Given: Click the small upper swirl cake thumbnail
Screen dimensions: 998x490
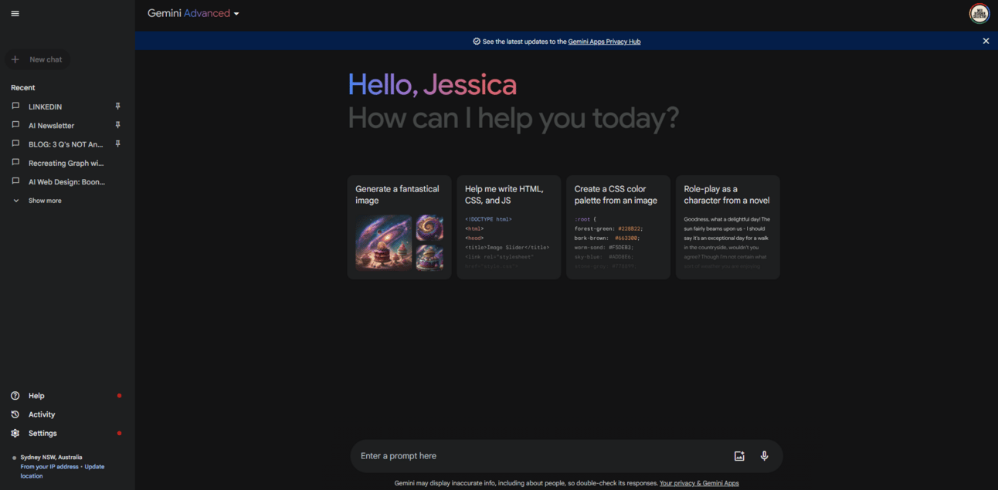Looking at the screenshot, I should (x=429, y=228).
